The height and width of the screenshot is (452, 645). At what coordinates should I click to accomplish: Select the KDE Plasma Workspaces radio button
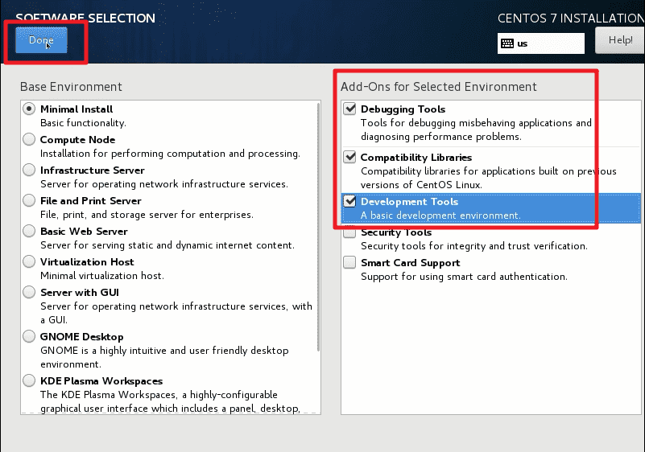(x=29, y=380)
